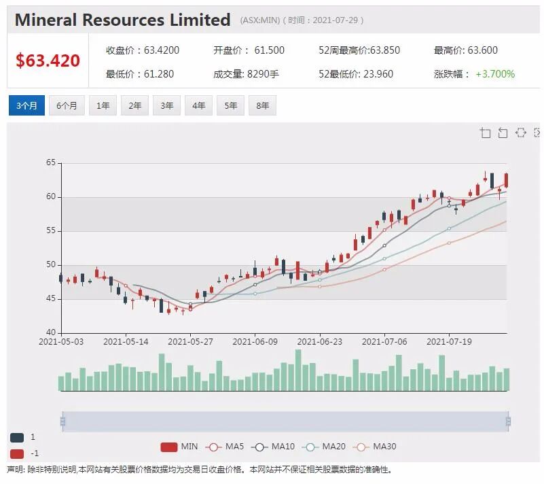Click the data zoom range bar
Screen dimensions: 544x484
285,421
